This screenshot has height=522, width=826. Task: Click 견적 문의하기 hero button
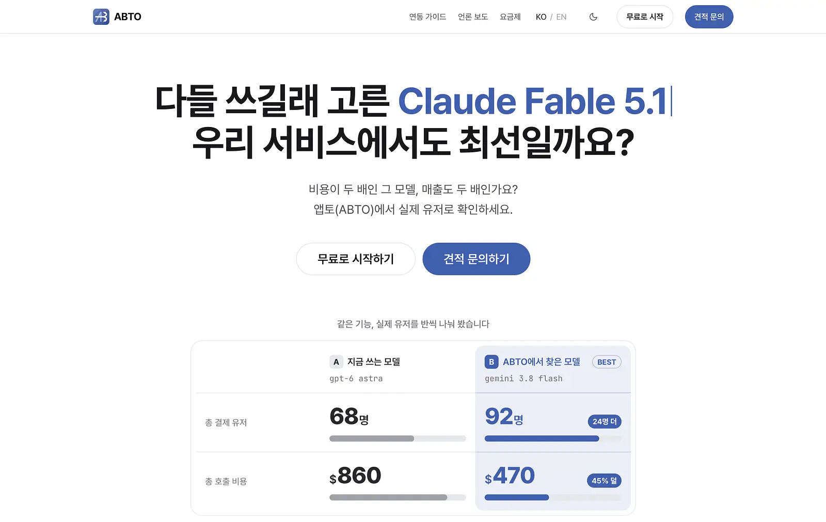pos(476,259)
